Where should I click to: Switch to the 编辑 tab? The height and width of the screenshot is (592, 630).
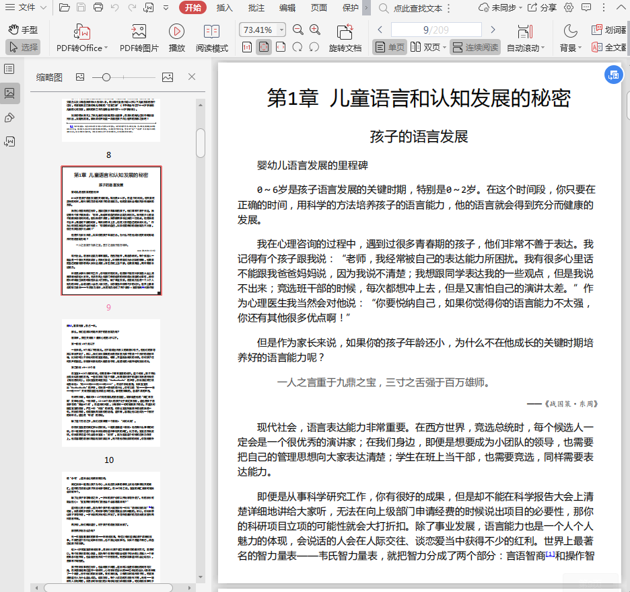point(287,7)
